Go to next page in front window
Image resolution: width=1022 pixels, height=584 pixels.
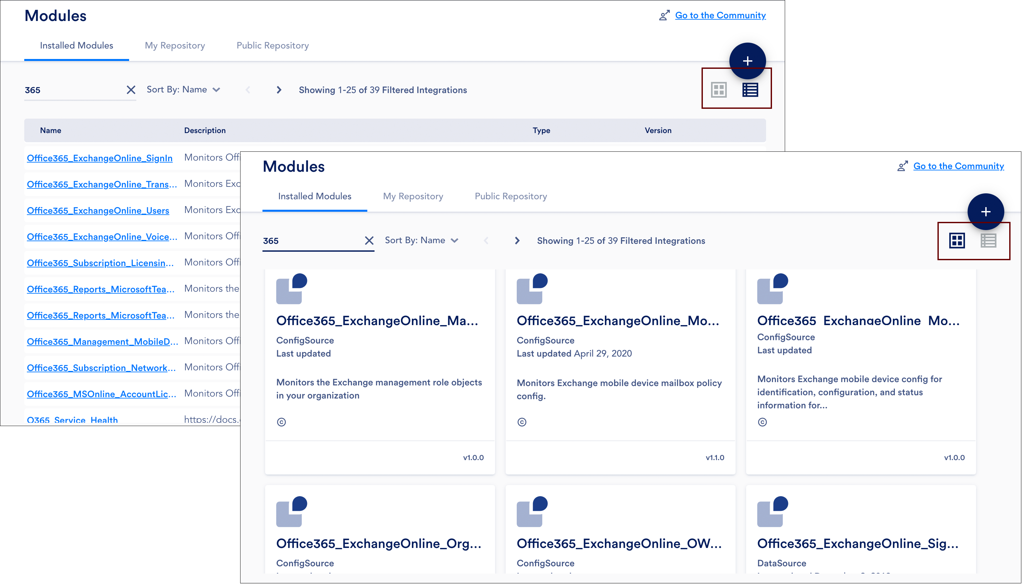[x=517, y=241]
